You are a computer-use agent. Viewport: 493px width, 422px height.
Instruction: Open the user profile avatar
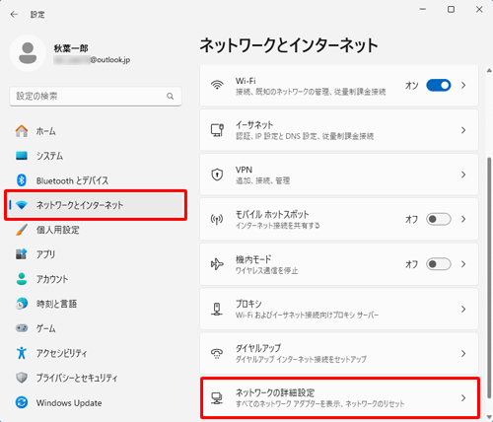click(28, 53)
